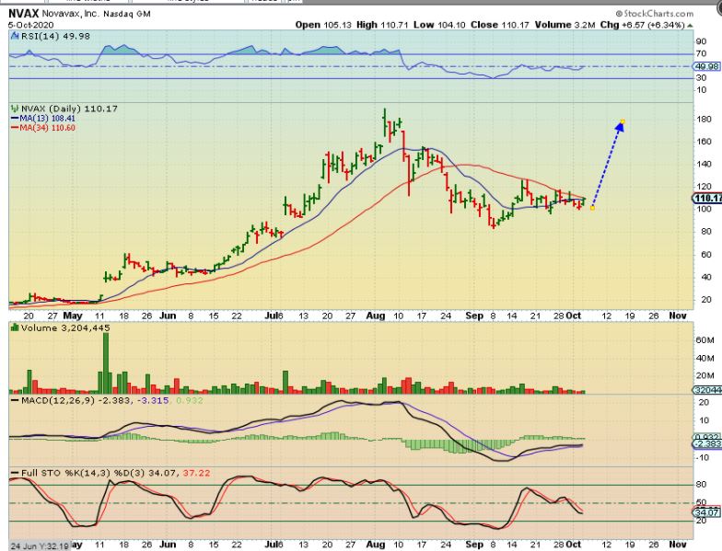The height and width of the screenshot is (551, 722).
Task: Click the RSI(14) indicator icon
Action: (13, 38)
